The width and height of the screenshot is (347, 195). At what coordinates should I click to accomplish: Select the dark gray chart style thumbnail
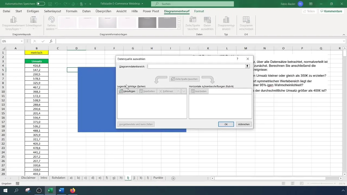[147, 22]
